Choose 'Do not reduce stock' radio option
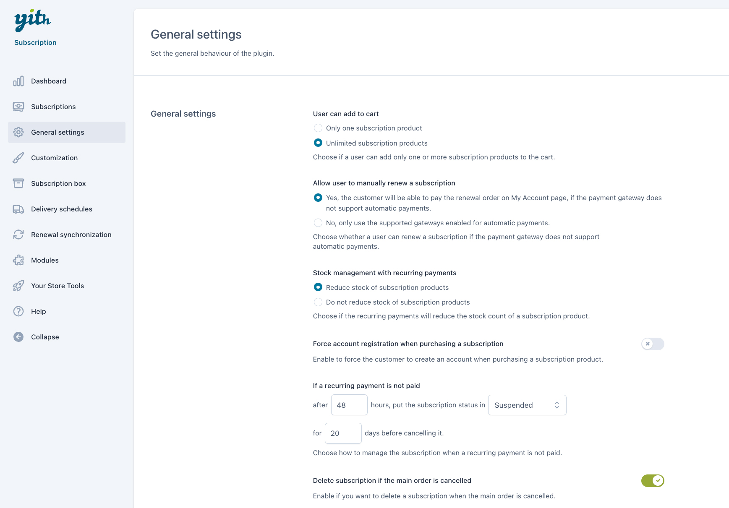 click(x=318, y=302)
